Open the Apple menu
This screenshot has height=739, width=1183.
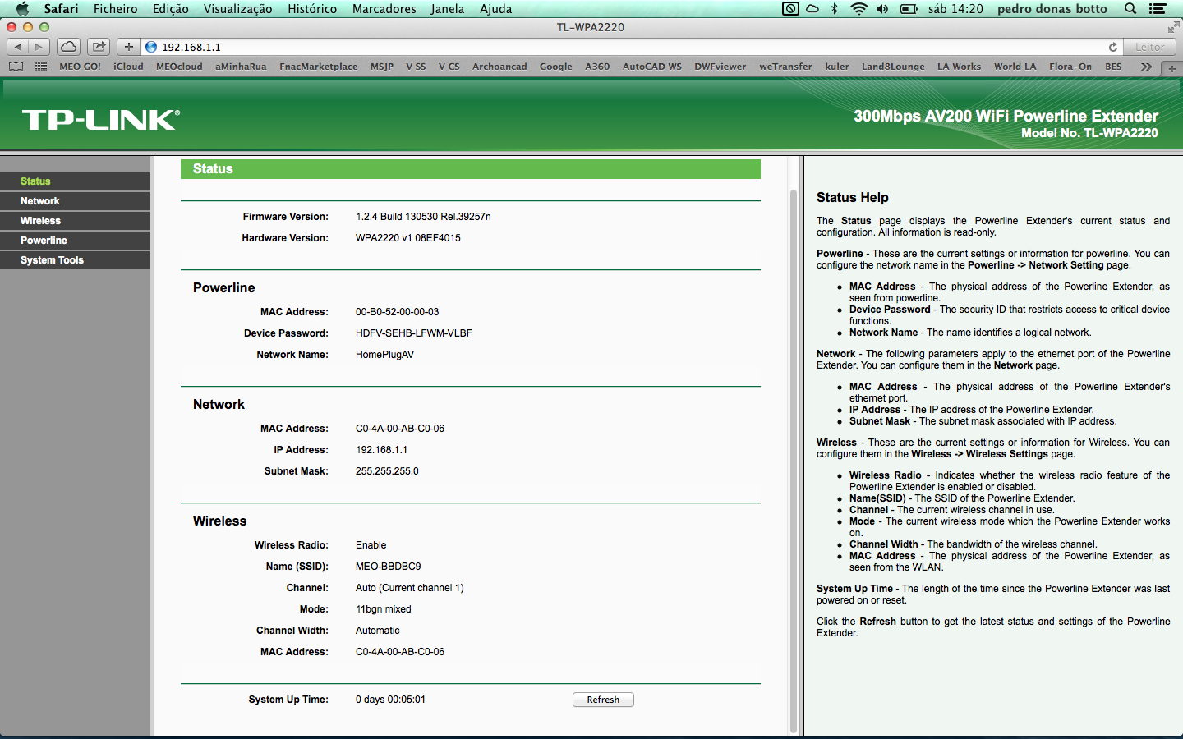click(x=22, y=9)
